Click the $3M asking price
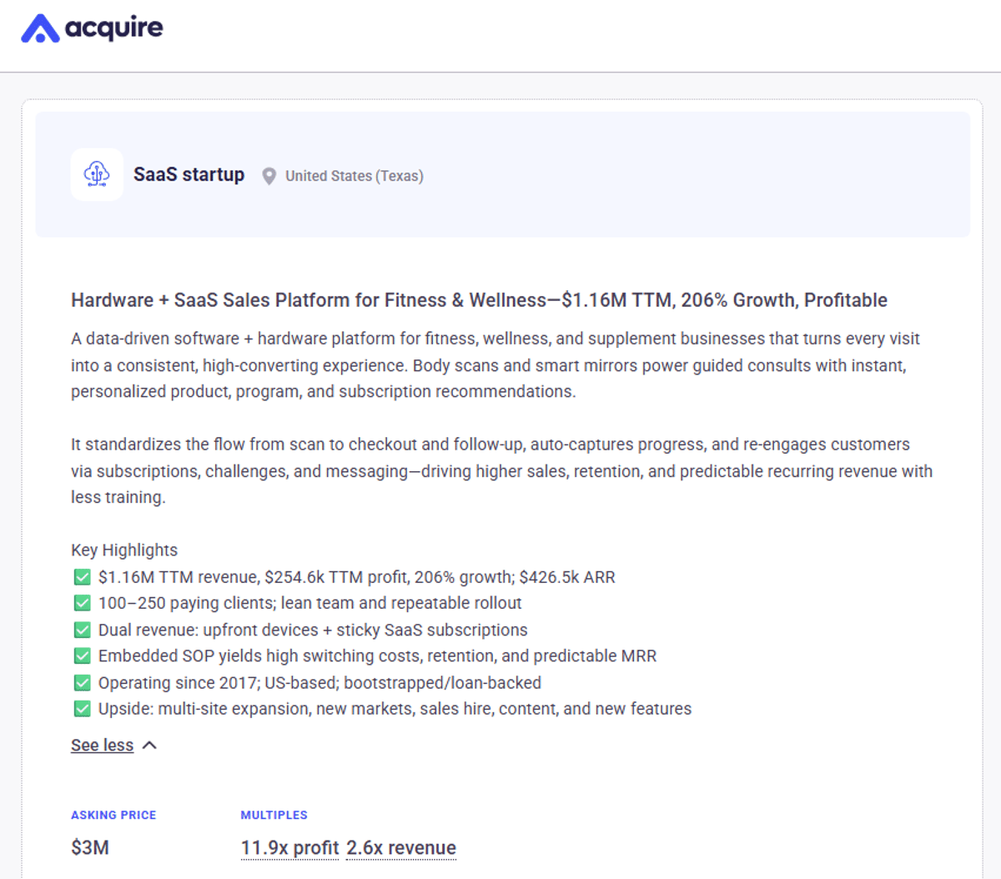This screenshot has height=879, width=1001. click(x=88, y=847)
